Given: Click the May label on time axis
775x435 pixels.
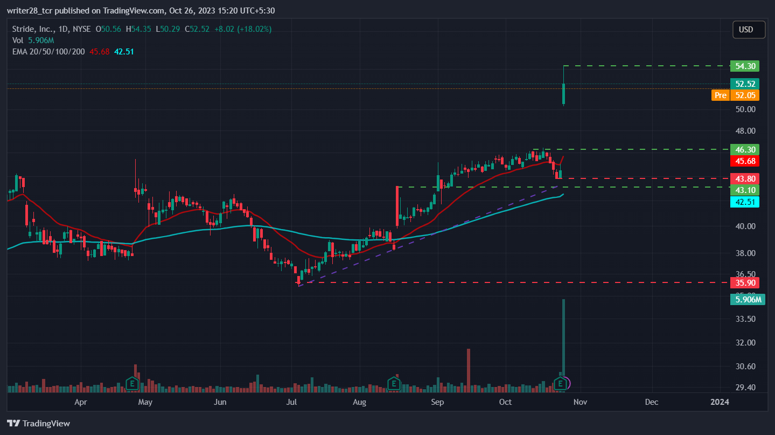Looking at the screenshot, I should (145, 402).
